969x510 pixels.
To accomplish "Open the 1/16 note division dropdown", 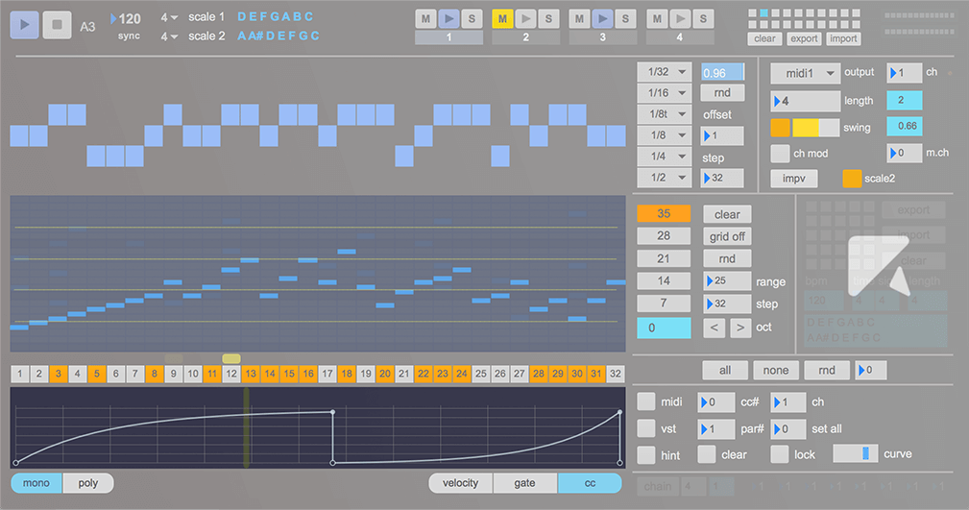I will (665, 93).
